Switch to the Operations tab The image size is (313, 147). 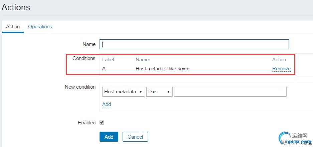click(40, 27)
